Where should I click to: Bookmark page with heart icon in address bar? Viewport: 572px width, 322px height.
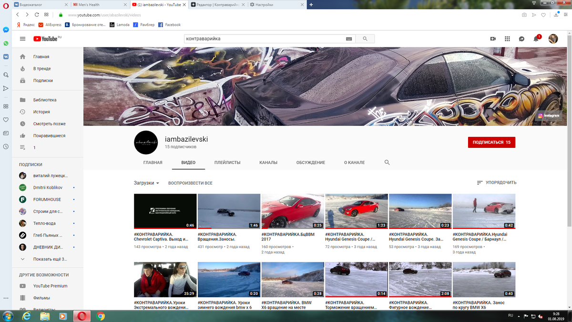[x=543, y=15]
